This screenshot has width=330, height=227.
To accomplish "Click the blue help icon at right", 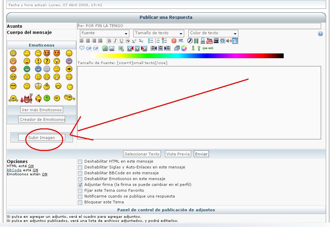I will pos(320,34).
